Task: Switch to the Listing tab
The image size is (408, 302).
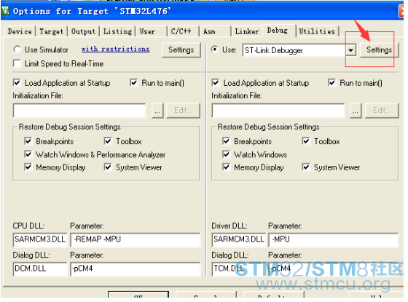Action: [x=117, y=31]
